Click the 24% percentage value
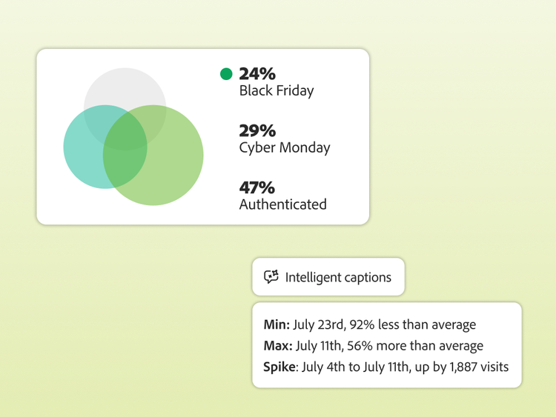Image resolution: width=556 pixels, height=417 pixels. [257, 74]
